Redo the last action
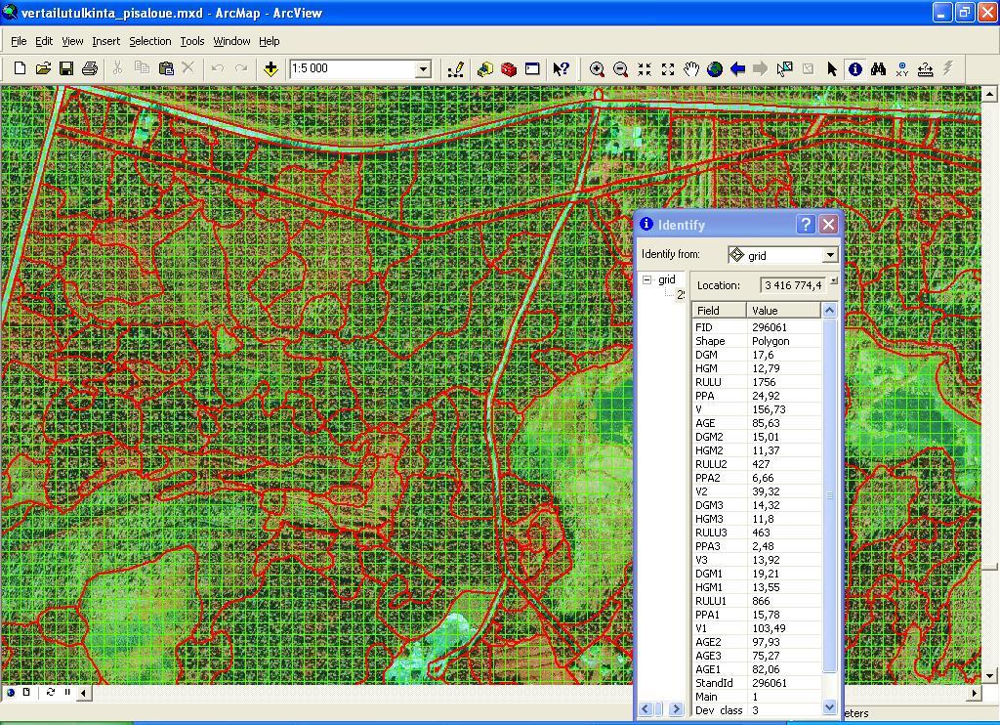 [241, 68]
